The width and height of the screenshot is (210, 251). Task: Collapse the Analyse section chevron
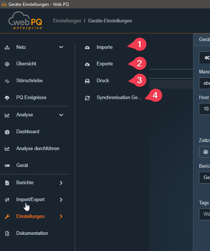61,115
